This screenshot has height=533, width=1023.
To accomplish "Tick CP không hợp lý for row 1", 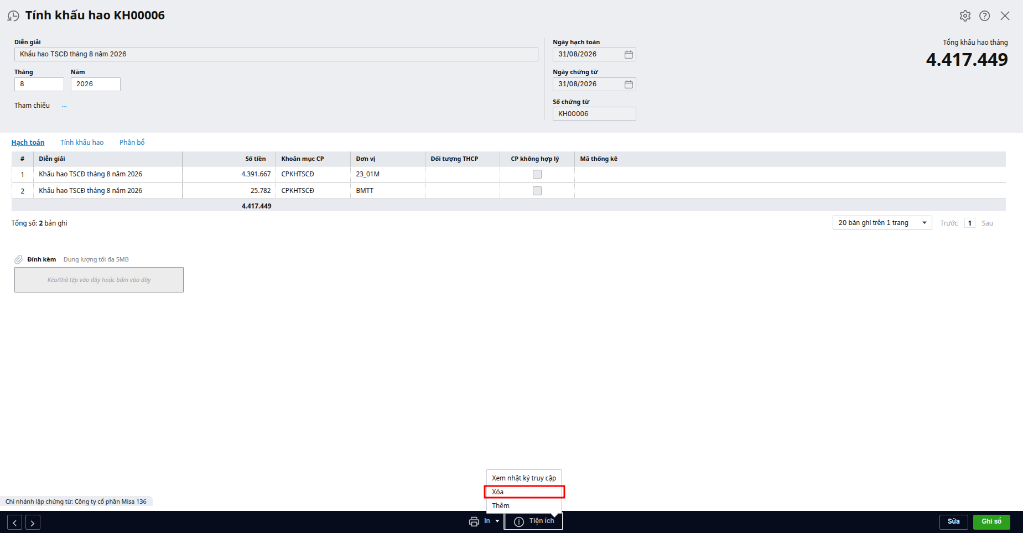I will pos(537,174).
